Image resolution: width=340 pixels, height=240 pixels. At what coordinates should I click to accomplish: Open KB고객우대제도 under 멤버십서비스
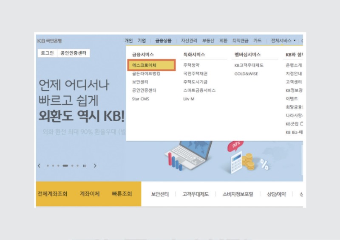point(249,65)
